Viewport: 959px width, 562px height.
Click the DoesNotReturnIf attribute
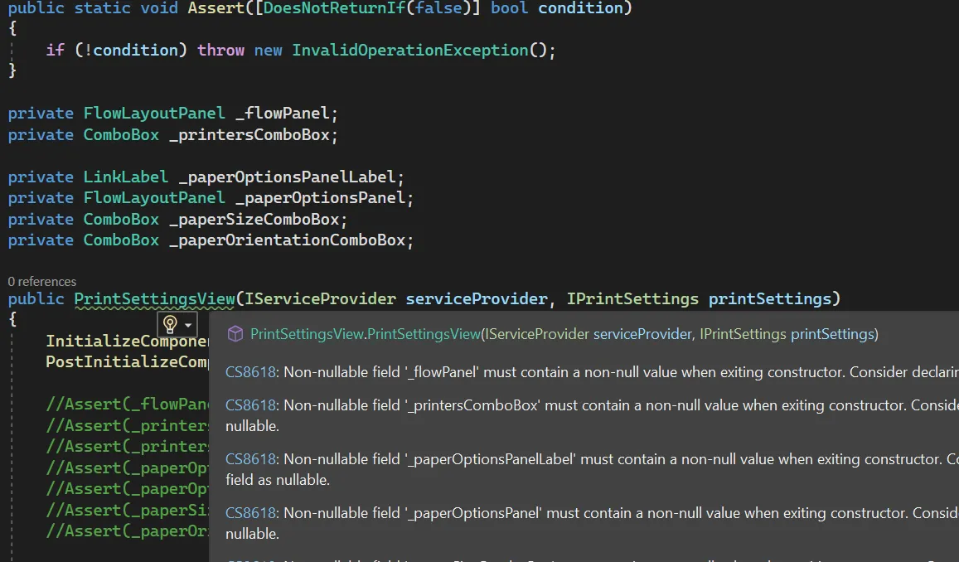pyautogui.click(x=334, y=8)
